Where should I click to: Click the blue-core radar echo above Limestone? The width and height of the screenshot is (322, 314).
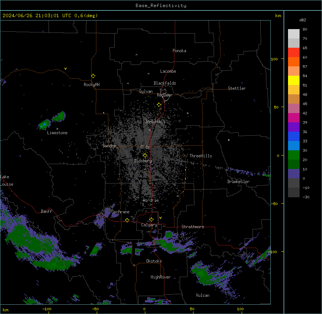[x=44, y=125]
